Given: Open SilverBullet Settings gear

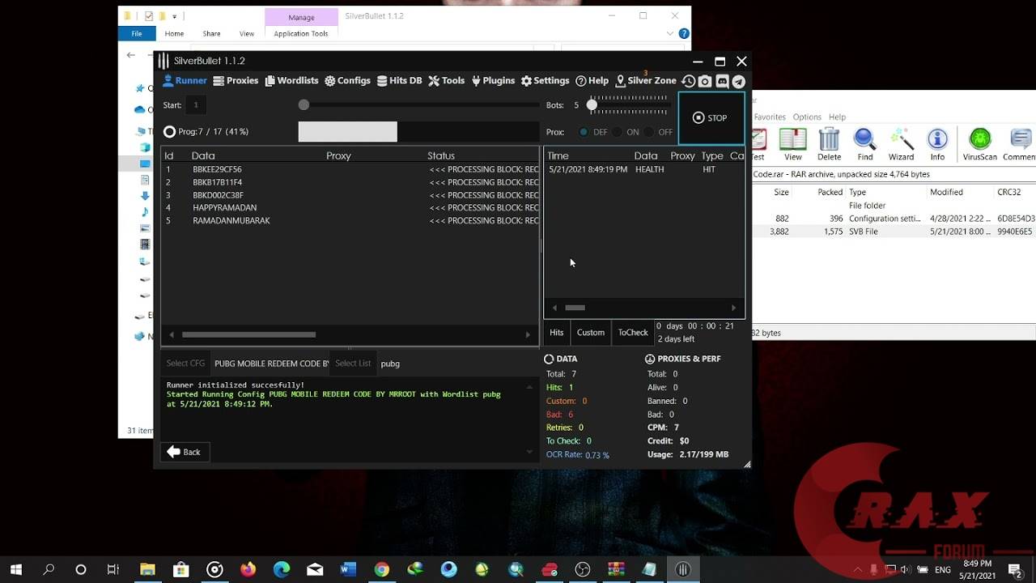Looking at the screenshot, I should [545, 80].
